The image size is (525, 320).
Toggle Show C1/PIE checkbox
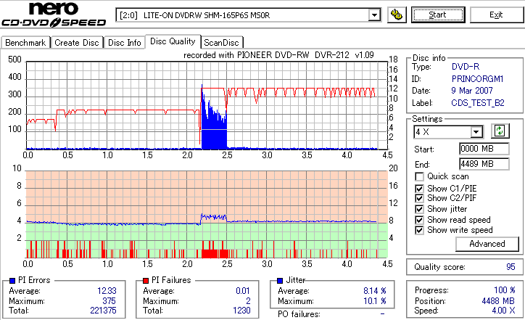[419, 189]
